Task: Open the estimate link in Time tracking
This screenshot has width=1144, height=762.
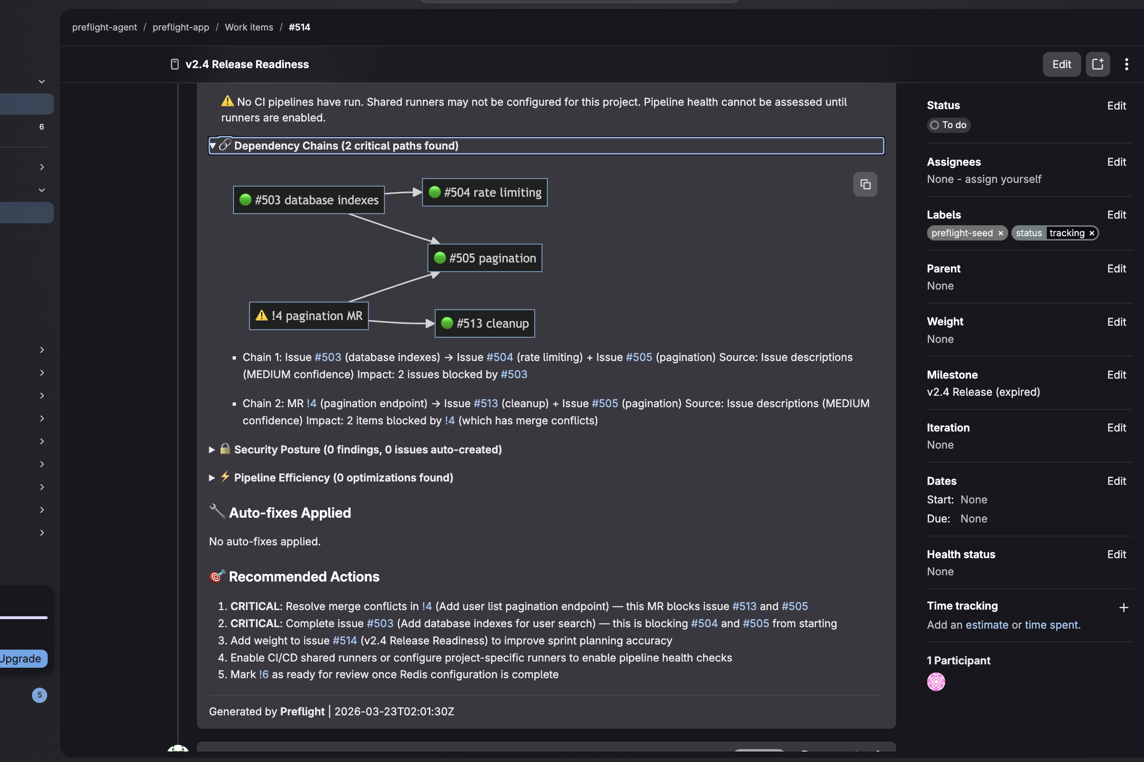Action: tap(986, 625)
